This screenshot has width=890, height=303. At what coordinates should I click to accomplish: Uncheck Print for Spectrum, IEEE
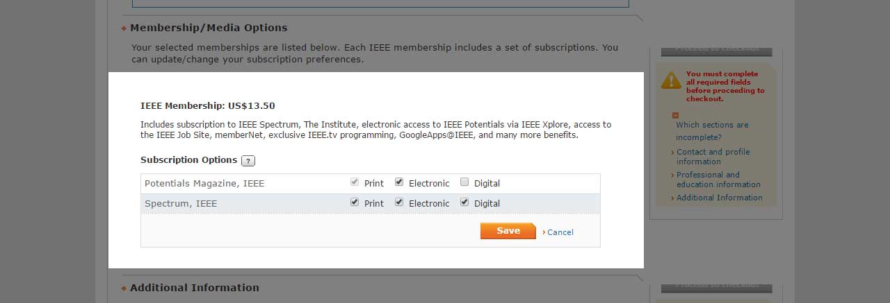(x=355, y=202)
